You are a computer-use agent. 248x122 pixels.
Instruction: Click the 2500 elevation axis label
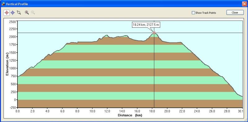pyautogui.click(x=12, y=22)
